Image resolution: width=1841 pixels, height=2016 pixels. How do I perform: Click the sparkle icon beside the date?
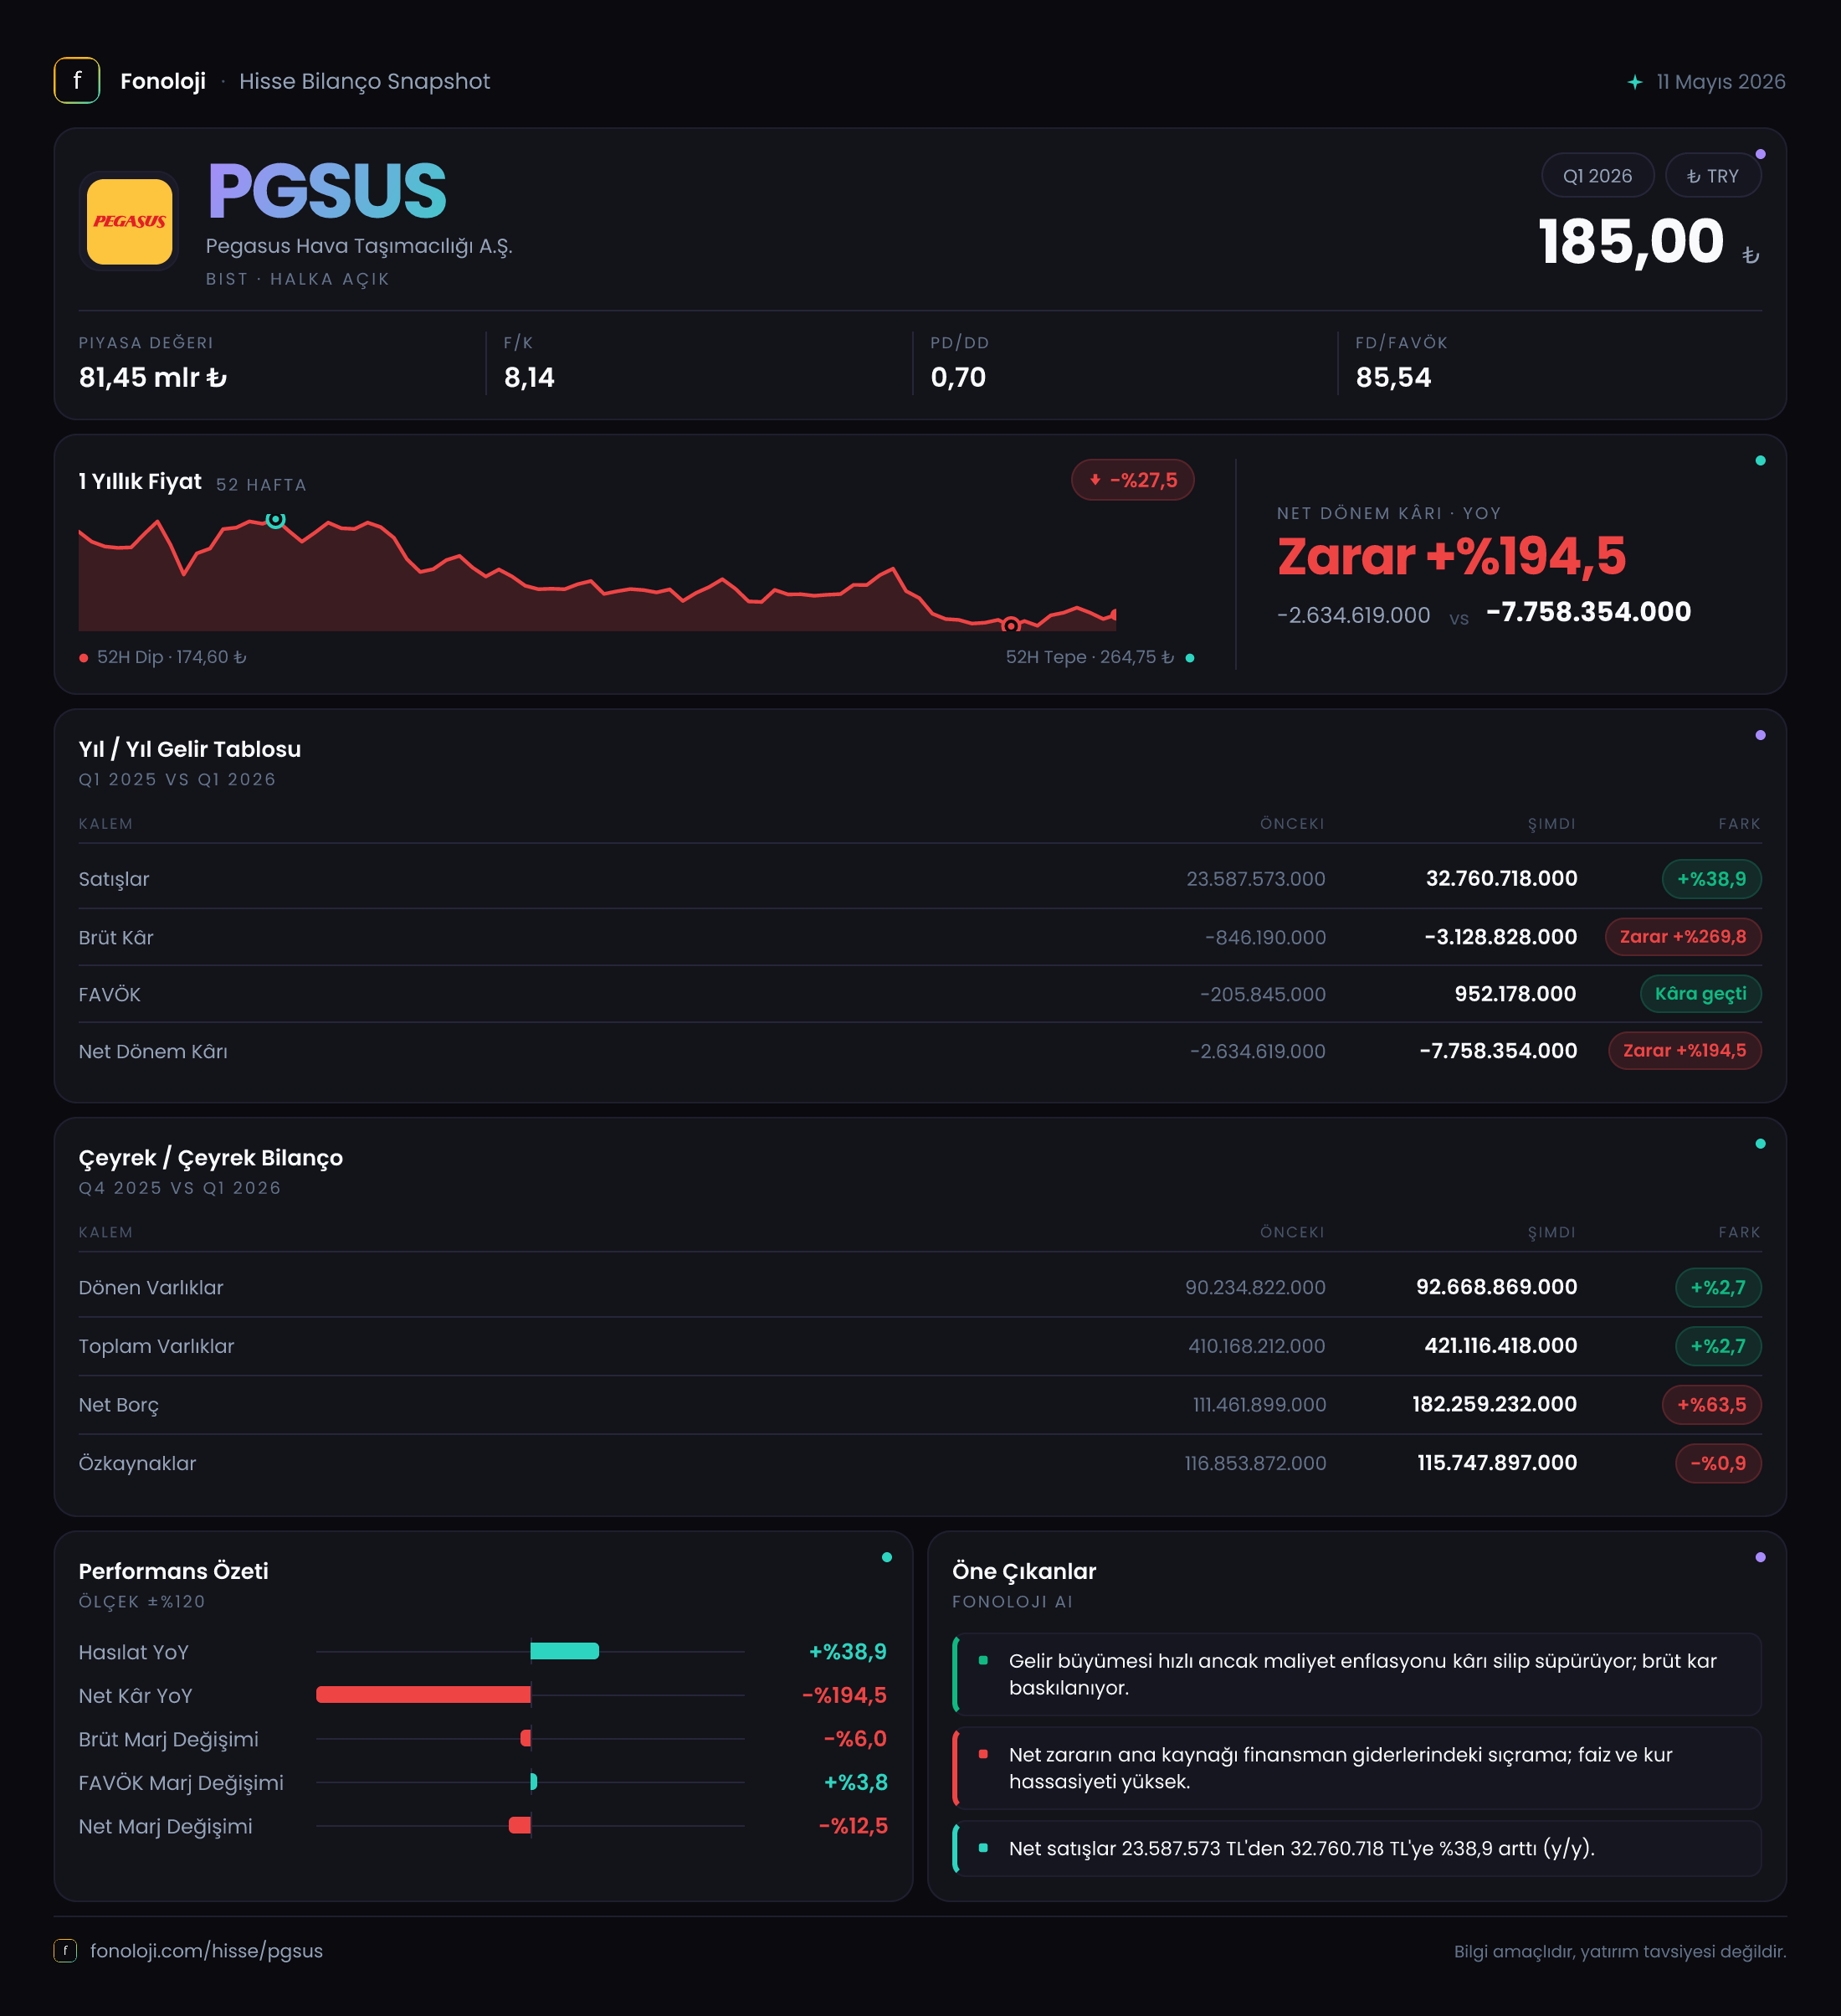pos(1634,82)
